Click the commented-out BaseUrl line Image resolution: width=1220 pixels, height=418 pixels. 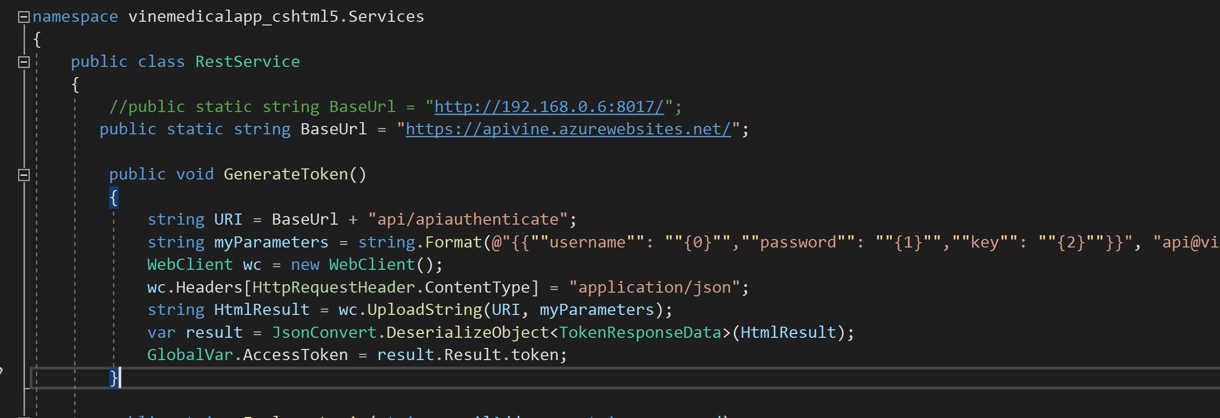pos(395,107)
